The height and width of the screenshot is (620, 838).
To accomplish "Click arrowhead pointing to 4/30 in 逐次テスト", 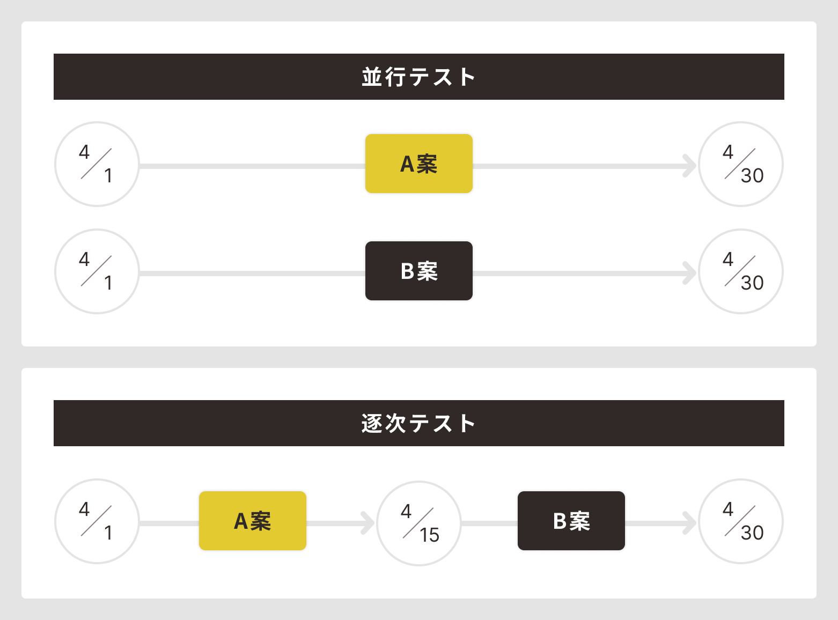I will pos(689,523).
